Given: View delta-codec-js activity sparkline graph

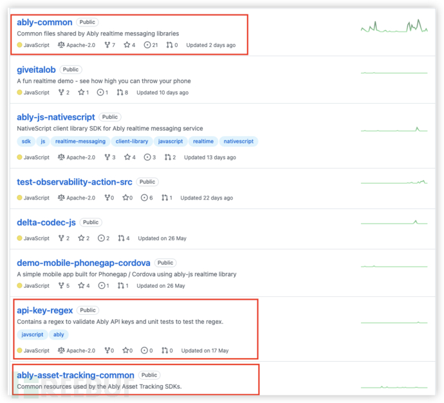Looking at the screenshot, I should click(394, 222).
